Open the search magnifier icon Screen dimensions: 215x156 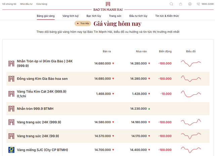(x=171, y=4)
